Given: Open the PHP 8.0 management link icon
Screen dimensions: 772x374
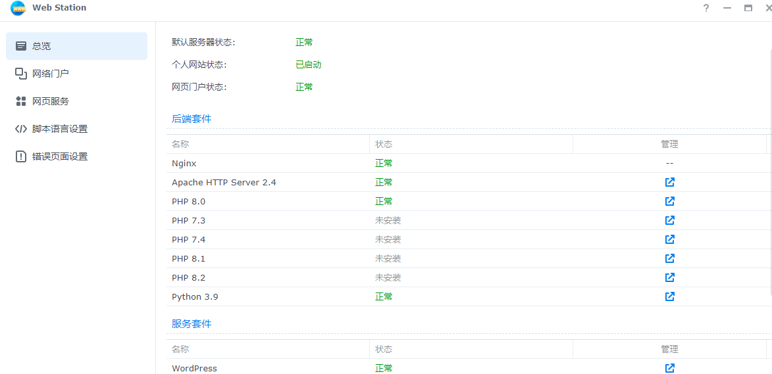Looking at the screenshot, I should (x=669, y=201).
